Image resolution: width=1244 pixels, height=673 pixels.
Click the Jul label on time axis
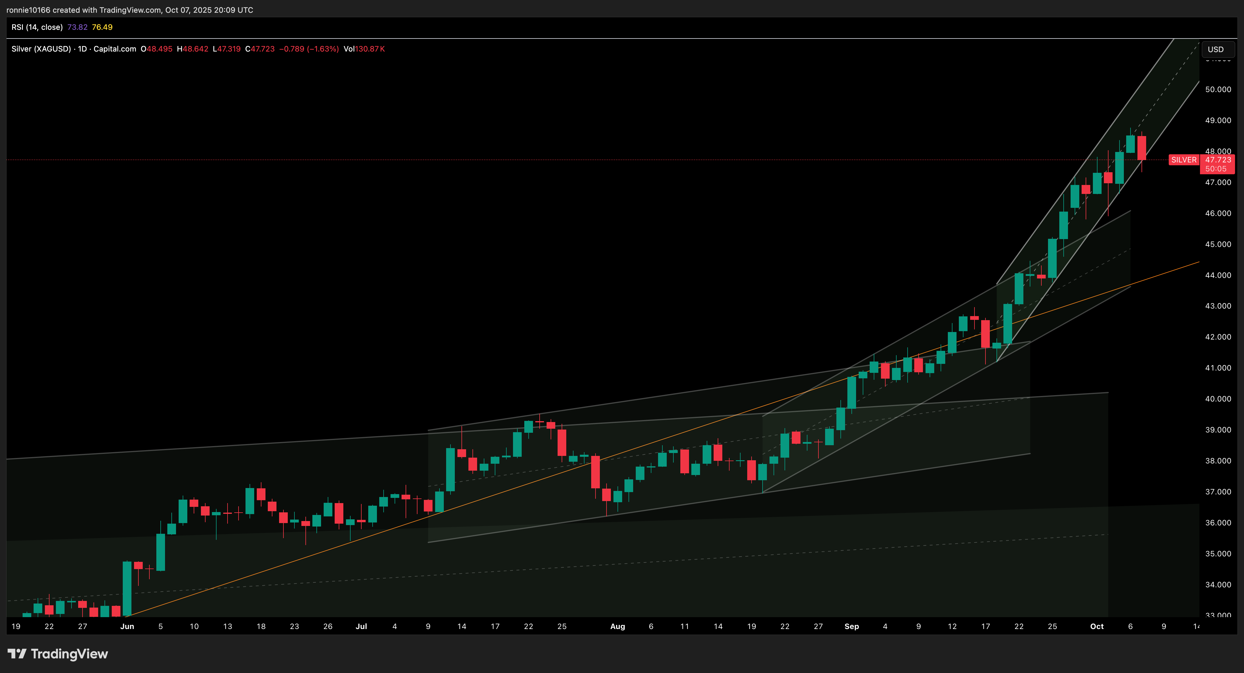(x=361, y=626)
